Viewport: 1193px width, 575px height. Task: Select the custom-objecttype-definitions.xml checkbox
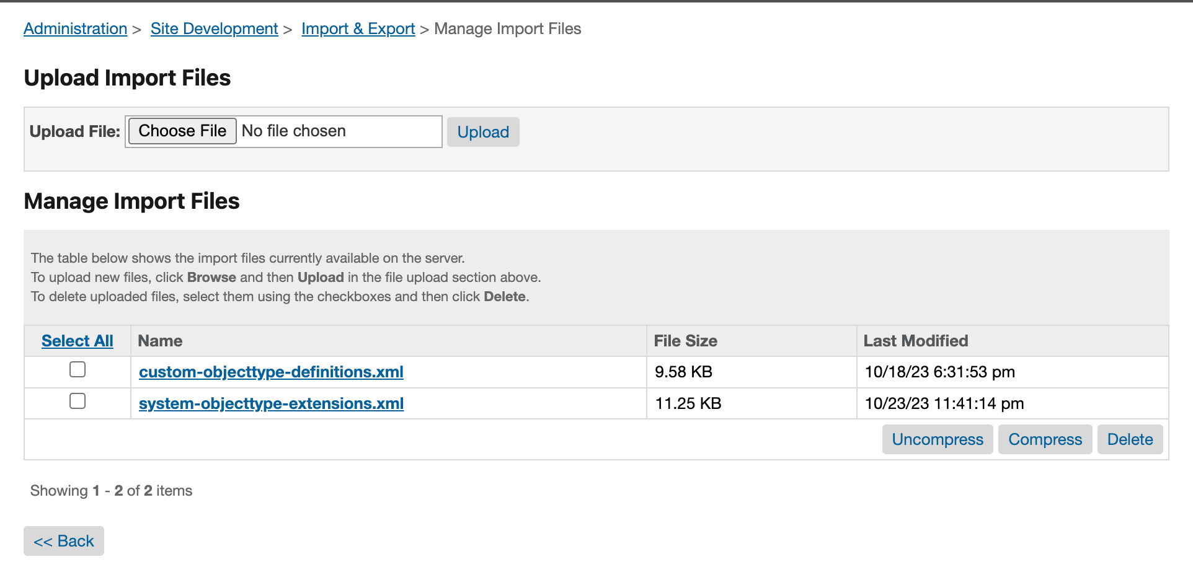[77, 369]
